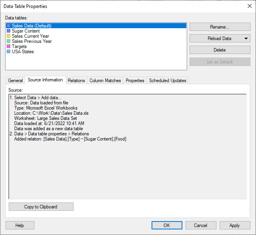Click blue color swatch beside Sugar Content

click(8, 31)
